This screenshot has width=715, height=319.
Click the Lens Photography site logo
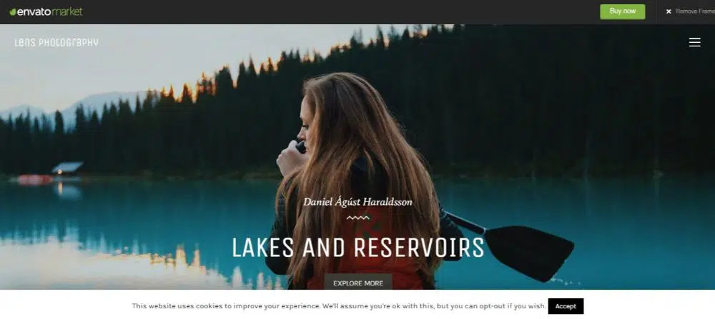pos(56,42)
